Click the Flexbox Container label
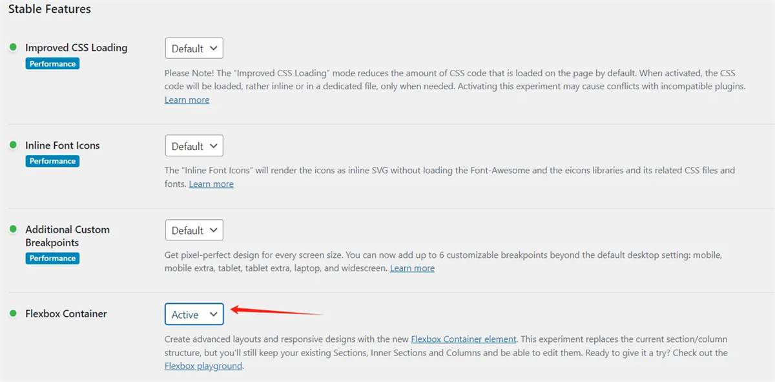The width and height of the screenshot is (775, 382). point(66,313)
